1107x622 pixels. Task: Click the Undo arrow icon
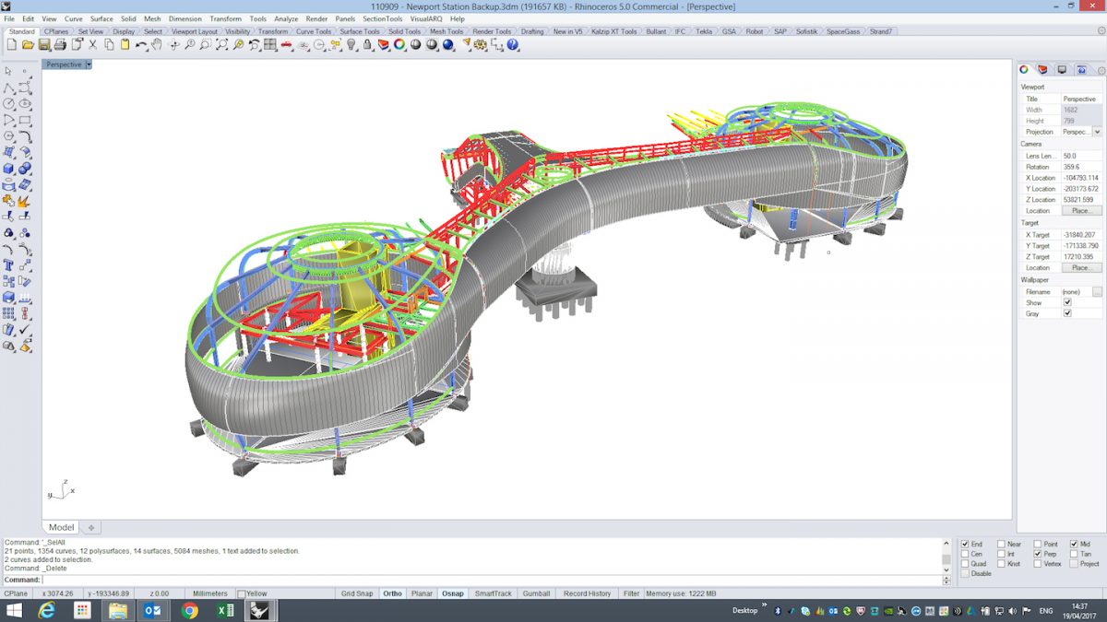pos(140,44)
